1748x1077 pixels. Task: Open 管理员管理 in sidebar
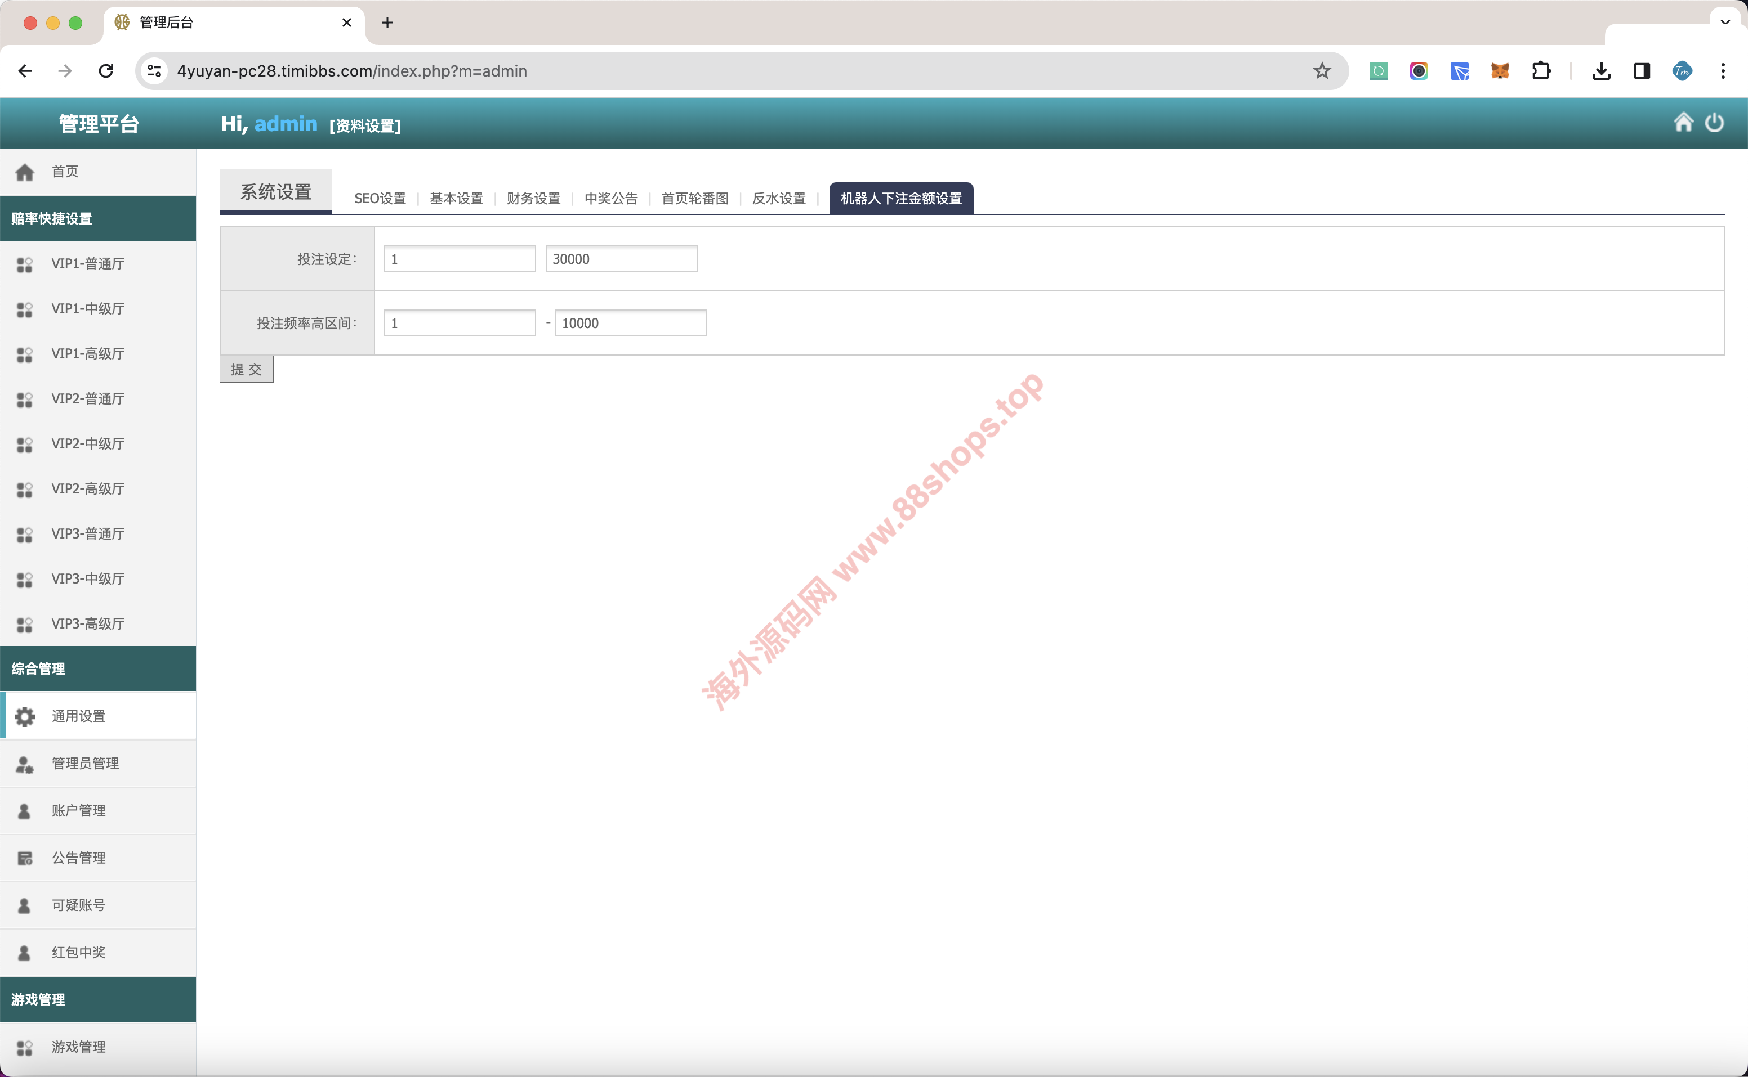(85, 763)
